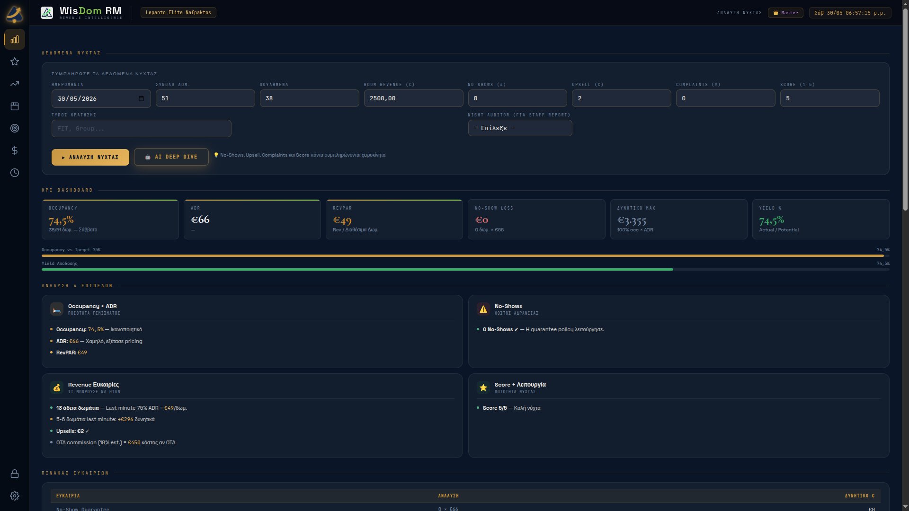Open the bar chart analysis sidebar icon

tap(15, 39)
